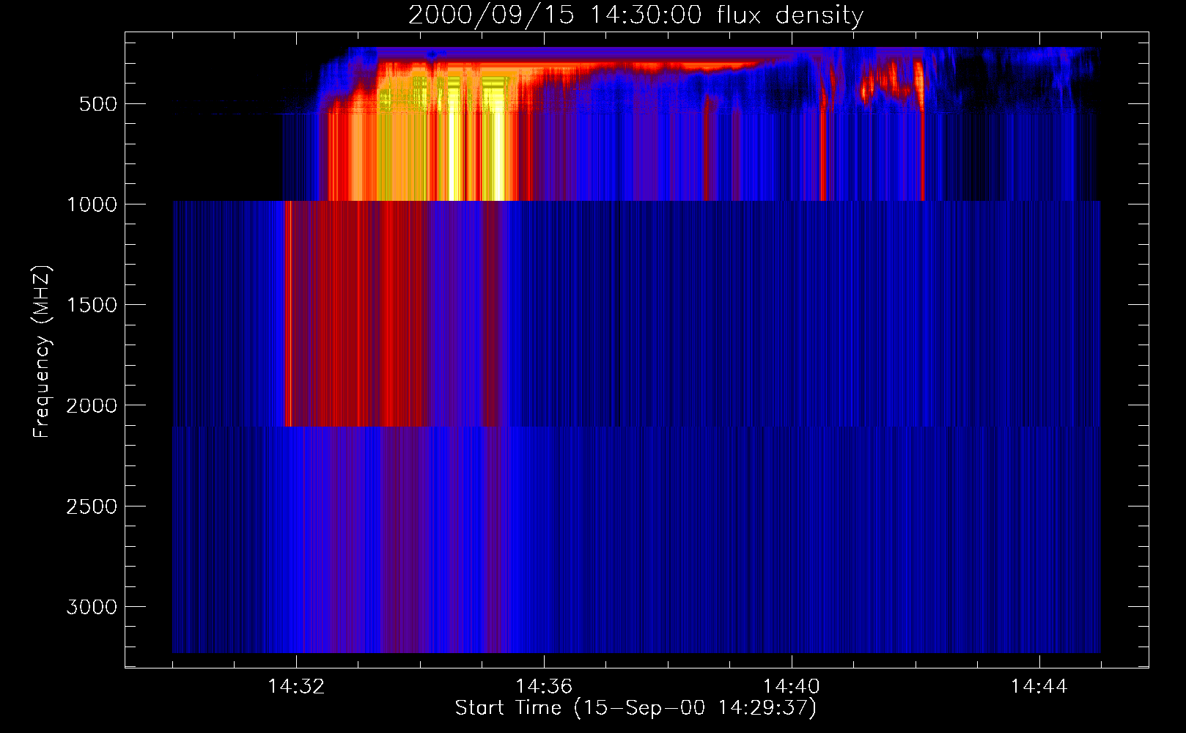1186x733 pixels.
Task: Click the 'Start Time (15-Sep-00 14:29:37)' label
Action: pyautogui.click(x=636, y=708)
